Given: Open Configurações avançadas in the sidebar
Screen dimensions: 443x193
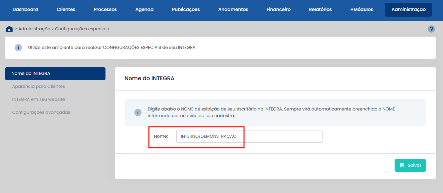Looking at the screenshot, I should (41, 112).
